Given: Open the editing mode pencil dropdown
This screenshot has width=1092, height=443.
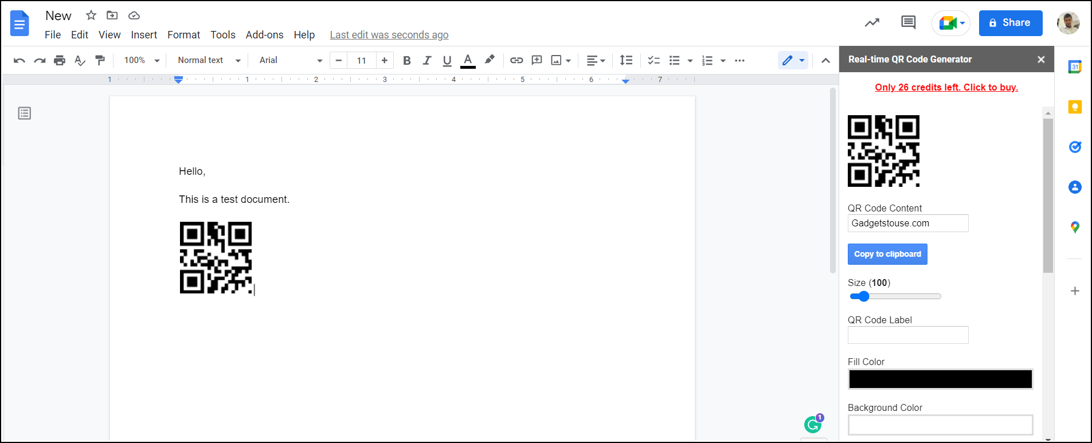Looking at the screenshot, I should pyautogui.click(x=793, y=60).
